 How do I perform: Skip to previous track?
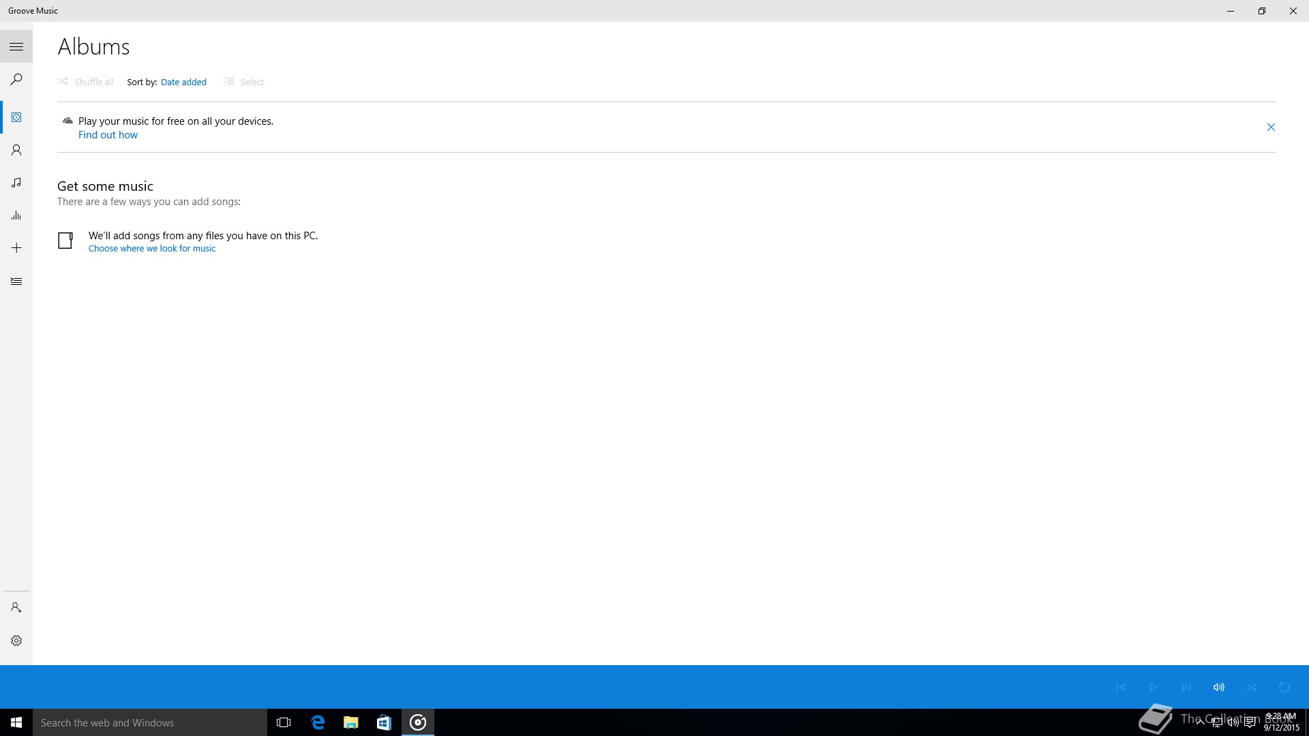pyautogui.click(x=1120, y=687)
